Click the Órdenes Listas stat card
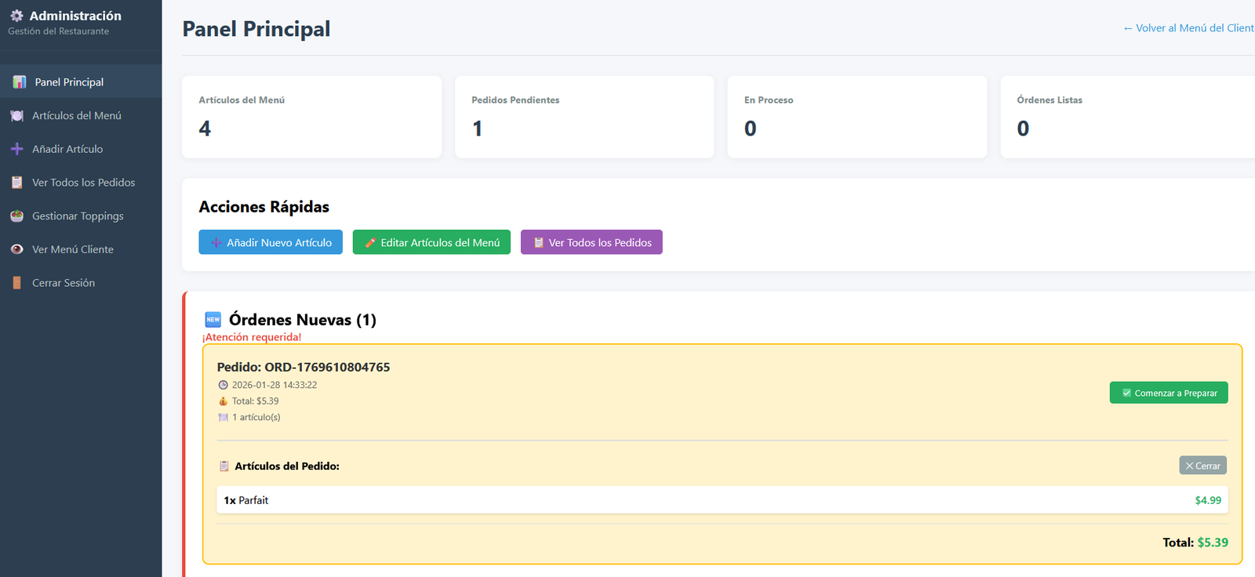 pos(1128,117)
